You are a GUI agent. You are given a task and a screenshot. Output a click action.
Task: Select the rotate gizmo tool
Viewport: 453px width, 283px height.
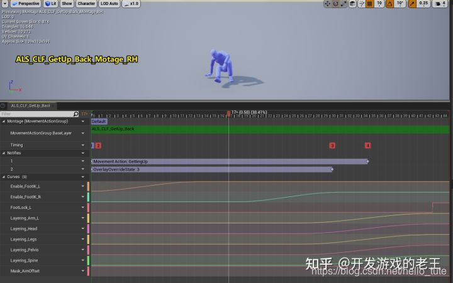[x=335, y=4]
